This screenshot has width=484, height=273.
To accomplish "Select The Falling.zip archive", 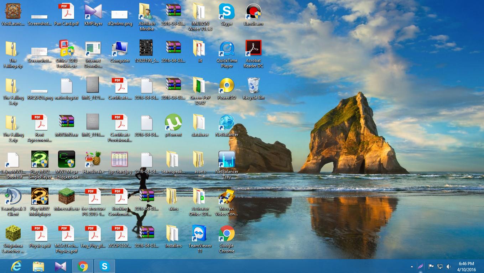I will (13, 54).
